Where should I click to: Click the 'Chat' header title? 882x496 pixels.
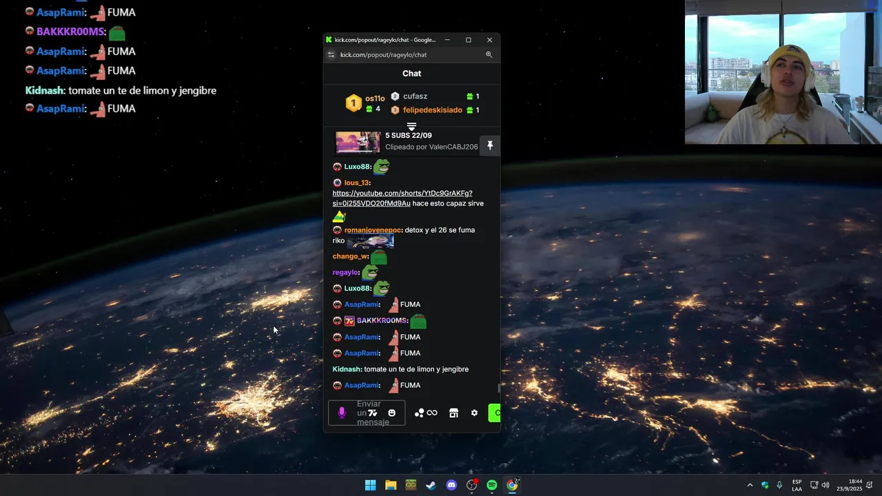point(411,74)
